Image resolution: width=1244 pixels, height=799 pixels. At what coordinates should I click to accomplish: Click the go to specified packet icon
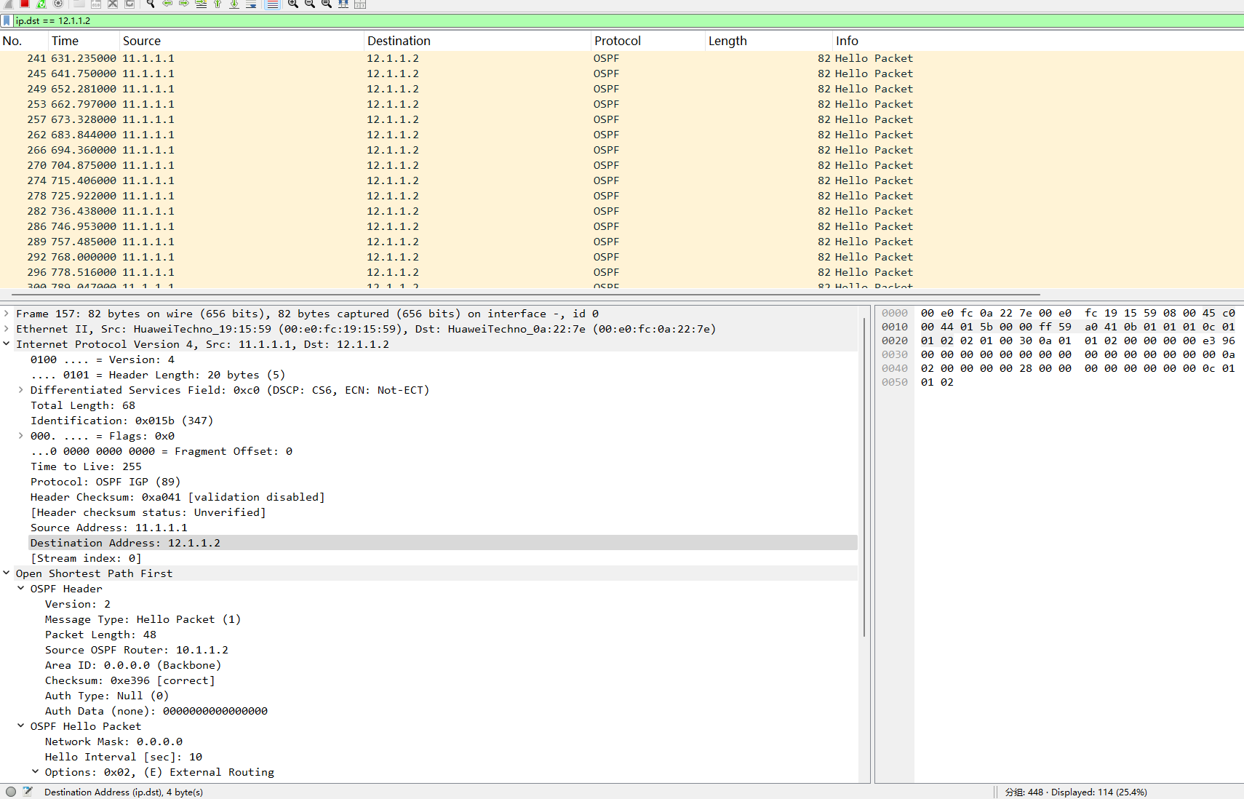201,4
